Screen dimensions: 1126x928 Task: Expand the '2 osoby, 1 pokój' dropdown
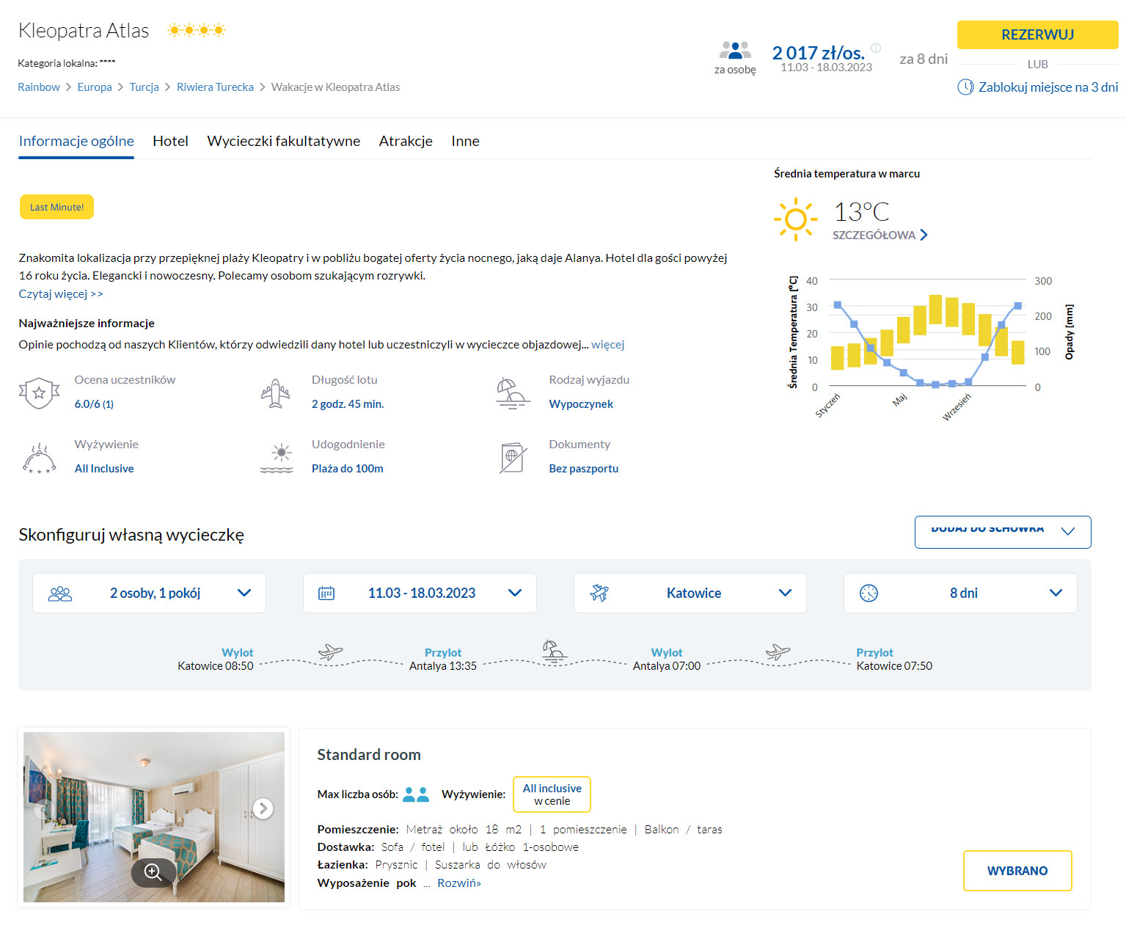pos(149,593)
